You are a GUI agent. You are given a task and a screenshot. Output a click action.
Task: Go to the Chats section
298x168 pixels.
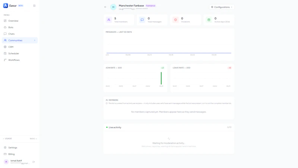(x=20, y=34)
